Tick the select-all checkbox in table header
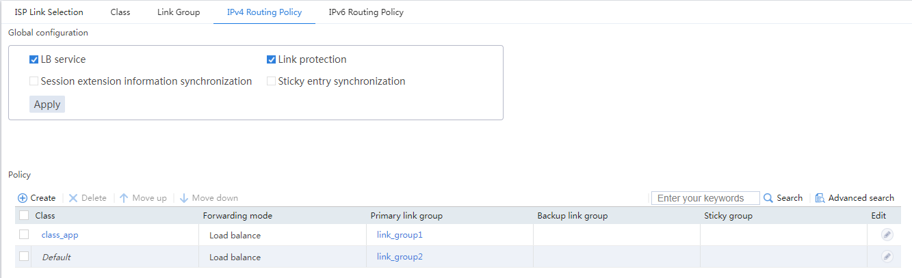This screenshot has height=278, width=912. coord(24,215)
